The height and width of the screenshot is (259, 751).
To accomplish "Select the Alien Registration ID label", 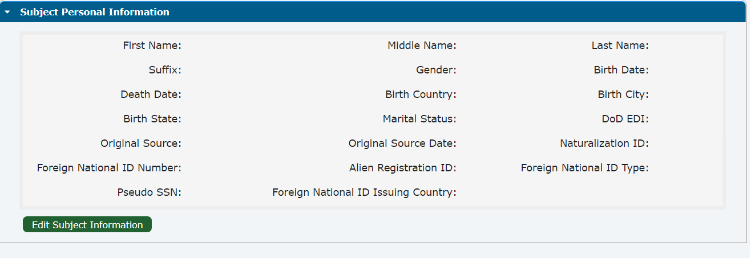I will (402, 168).
